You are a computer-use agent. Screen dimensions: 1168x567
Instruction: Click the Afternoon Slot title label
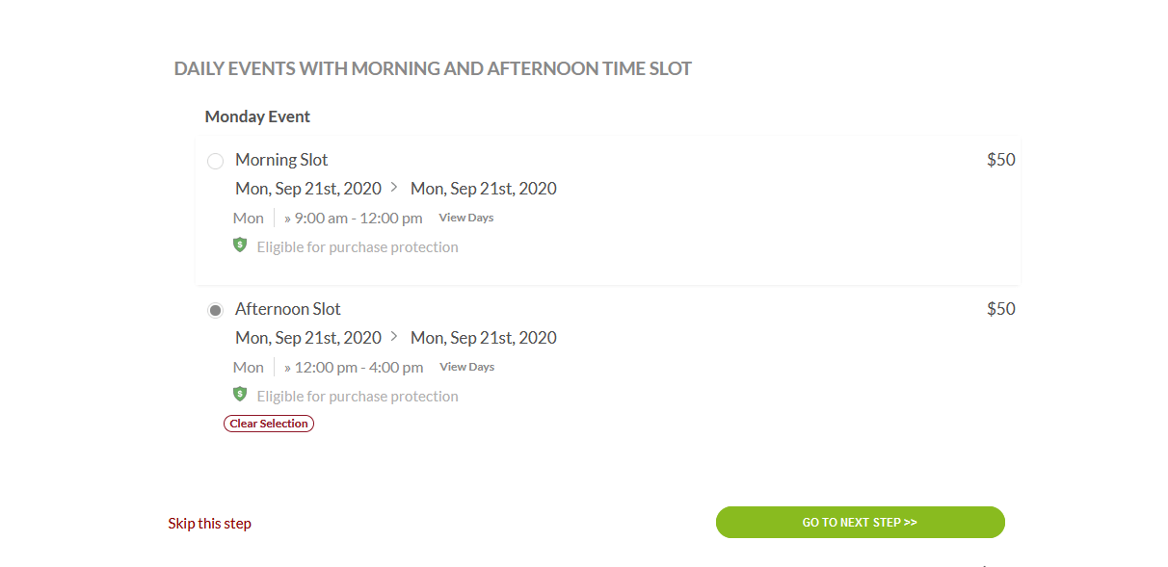point(288,309)
